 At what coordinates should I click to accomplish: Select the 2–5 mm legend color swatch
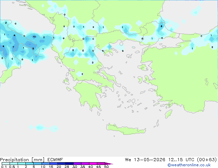tap(30, 164)
